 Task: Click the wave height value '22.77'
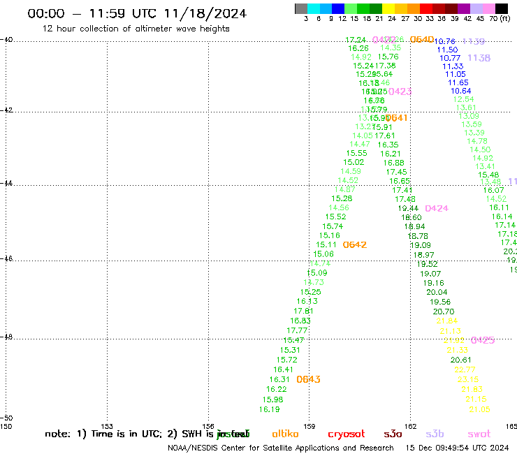465,369
